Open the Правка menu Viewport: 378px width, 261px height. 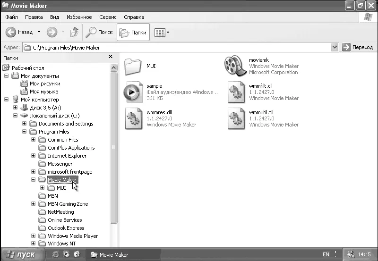coord(34,17)
